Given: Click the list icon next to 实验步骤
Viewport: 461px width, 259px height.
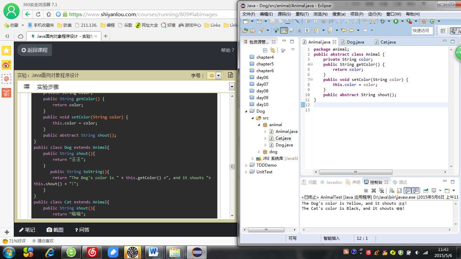Looking at the screenshot, I should pyautogui.click(x=27, y=87).
